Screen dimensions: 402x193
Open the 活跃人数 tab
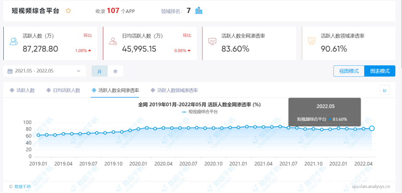[x=22, y=90]
